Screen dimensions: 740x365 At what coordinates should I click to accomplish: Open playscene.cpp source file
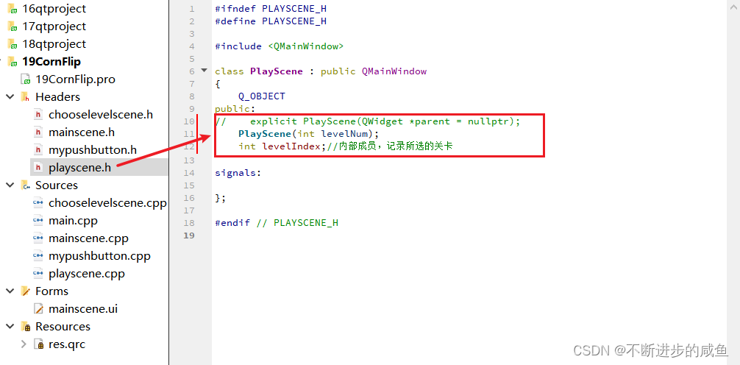[x=87, y=274]
